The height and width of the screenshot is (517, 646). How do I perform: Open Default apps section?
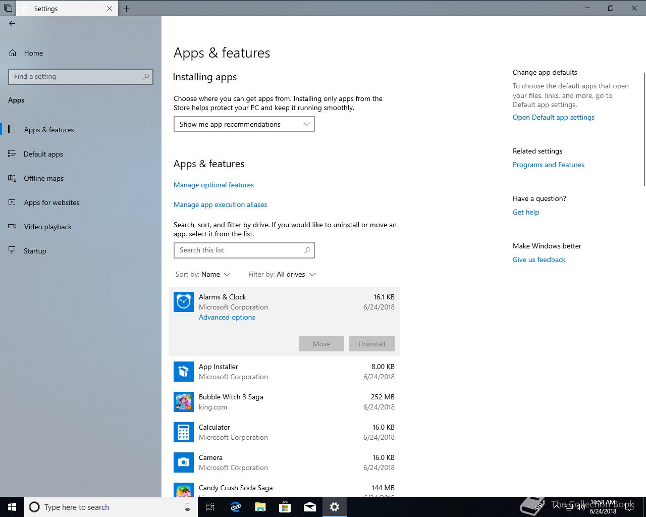pos(43,154)
